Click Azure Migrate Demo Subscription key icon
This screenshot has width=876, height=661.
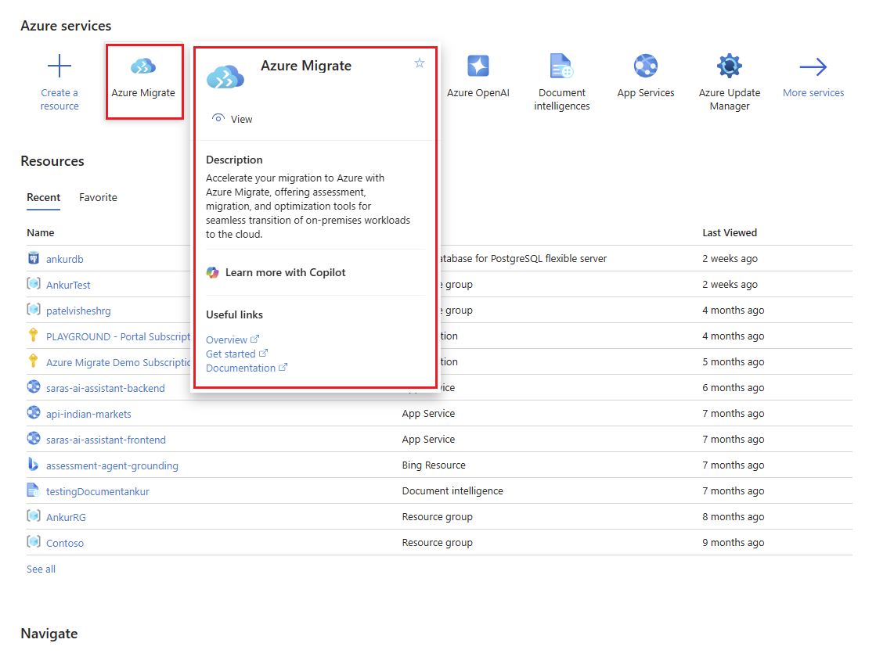34,361
